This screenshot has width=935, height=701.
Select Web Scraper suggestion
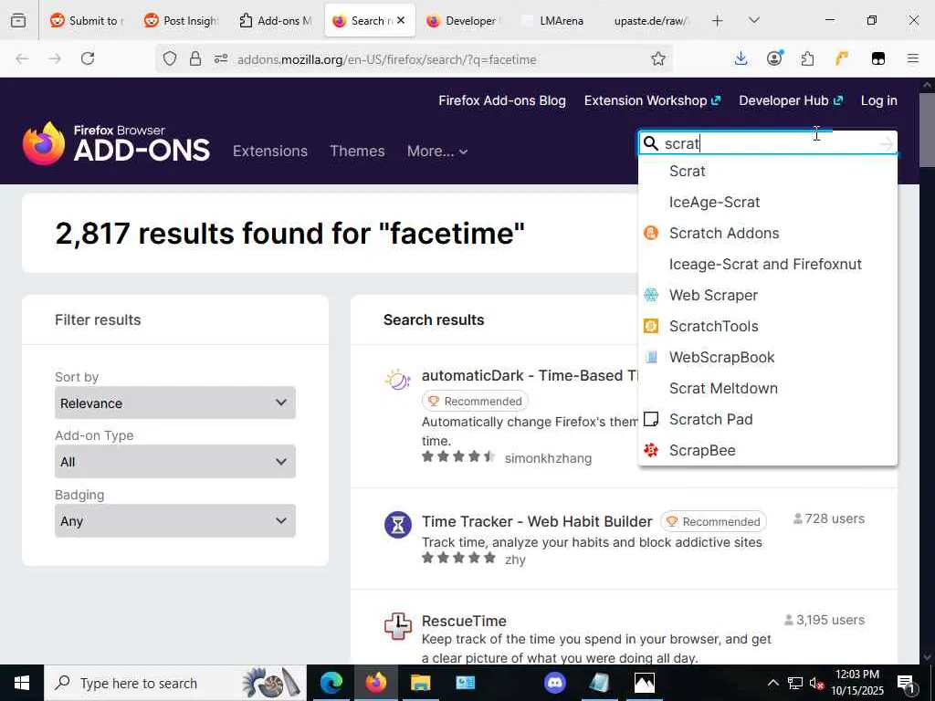click(x=767, y=295)
